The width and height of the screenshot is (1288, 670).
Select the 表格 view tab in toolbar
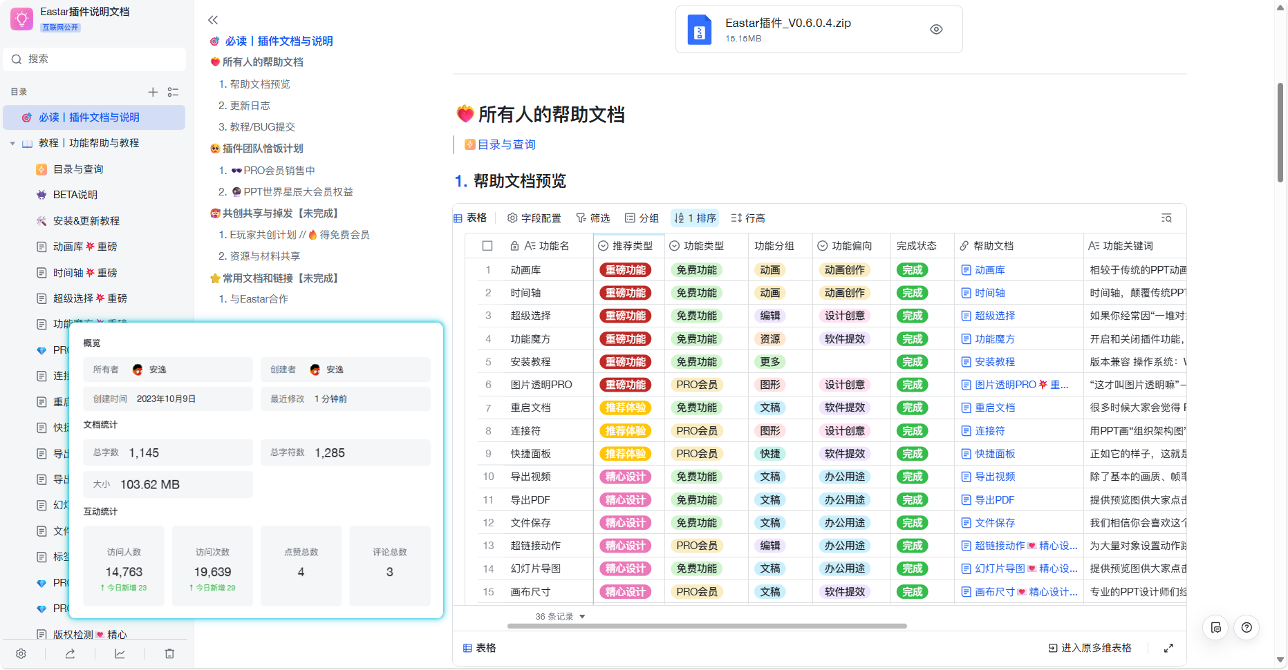pos(470,218)
